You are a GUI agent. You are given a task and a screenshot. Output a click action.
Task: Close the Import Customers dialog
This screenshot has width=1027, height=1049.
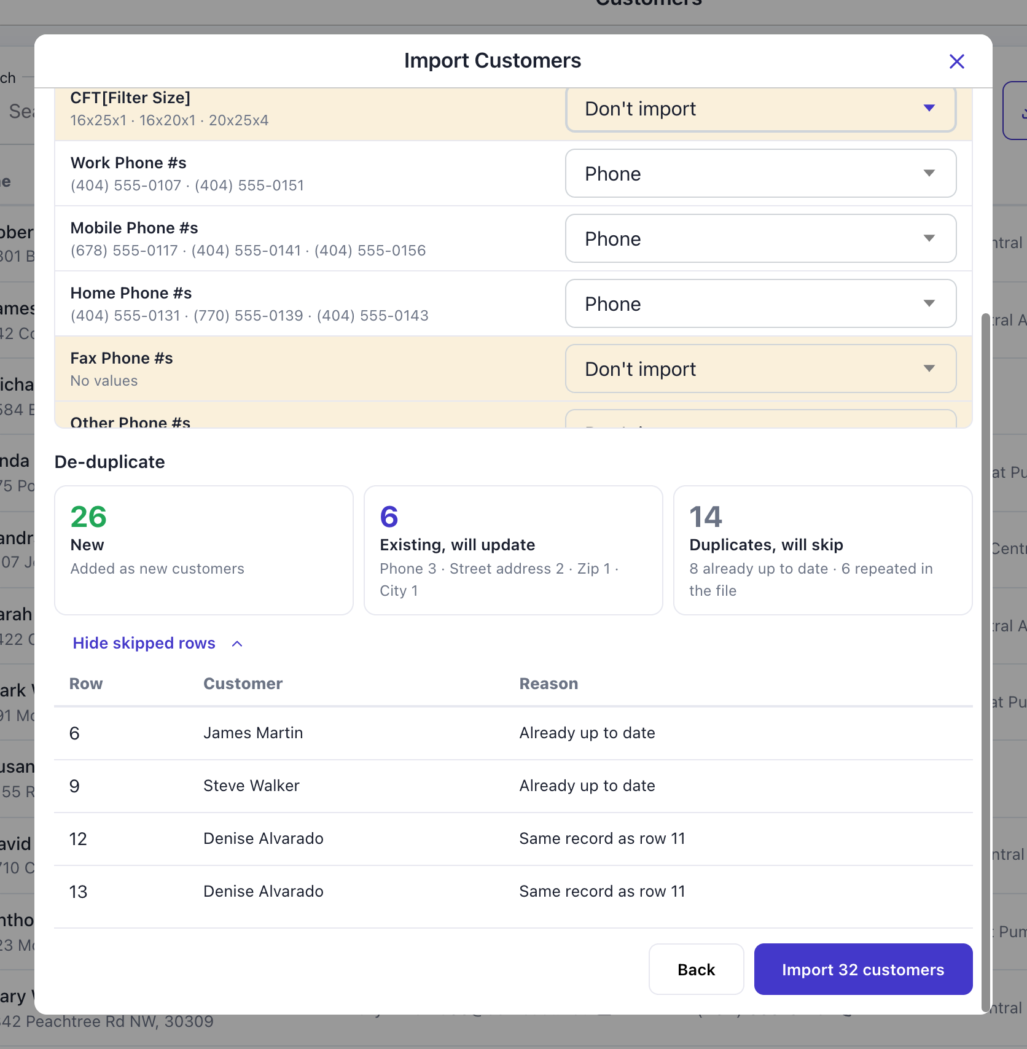point(956,61)
